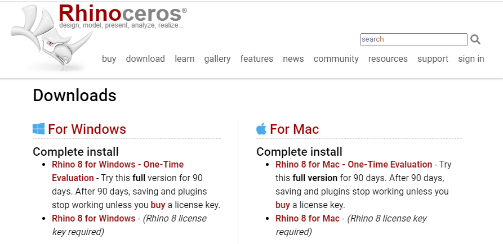The height and width of the screenshot is (244, 503).
Task: Open Rhino 8 for Mac One-Time Evaluation link
Action: pyautogui.click(x=354, y=165)
